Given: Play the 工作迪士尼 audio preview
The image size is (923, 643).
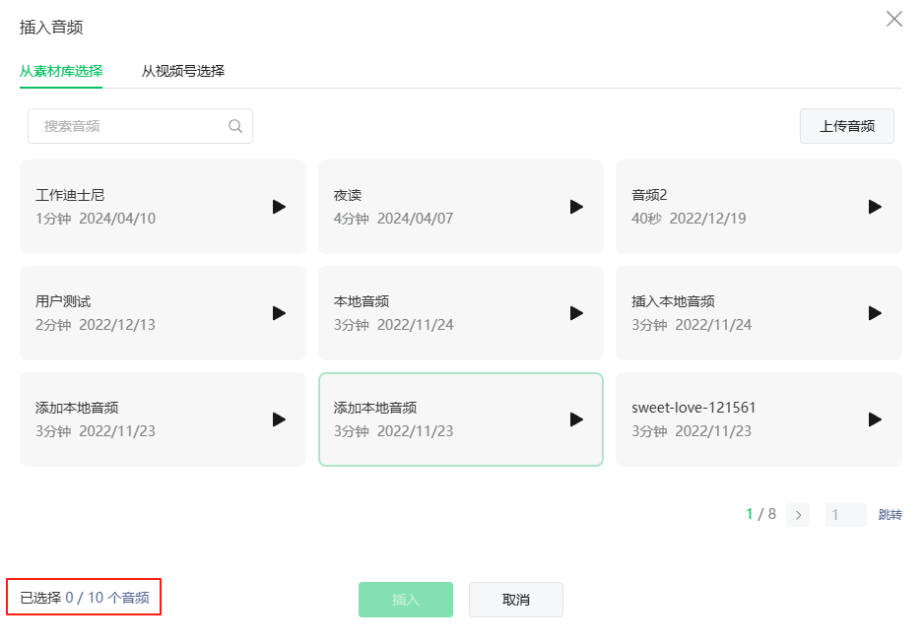Looking at the screenshot, I should click(x=279, y=207).
